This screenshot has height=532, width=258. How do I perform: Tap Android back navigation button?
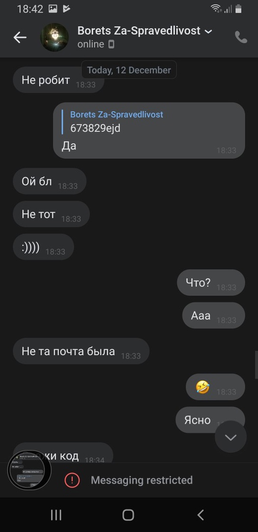(201, 515)
